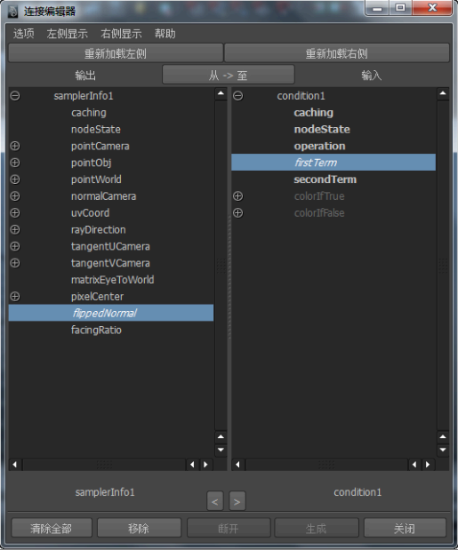Click the left arrow node navigation button
The image size is (458, 550).
tap(215, 501)
